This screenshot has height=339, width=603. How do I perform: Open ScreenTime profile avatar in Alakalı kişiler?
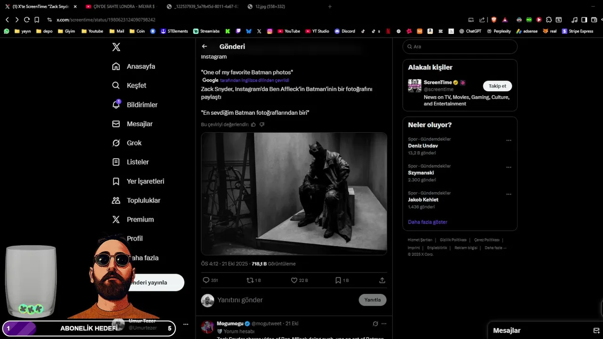415,86
